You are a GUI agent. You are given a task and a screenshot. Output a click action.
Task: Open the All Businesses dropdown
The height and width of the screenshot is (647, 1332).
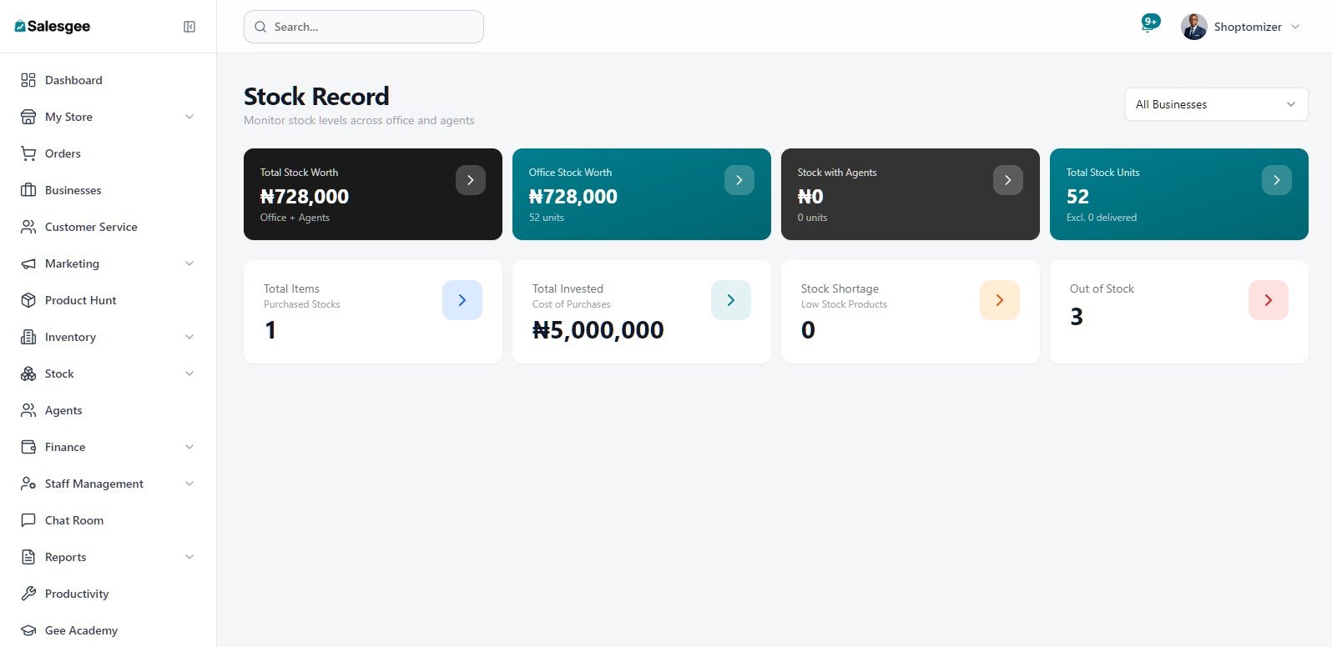[x=1216, y=104]
